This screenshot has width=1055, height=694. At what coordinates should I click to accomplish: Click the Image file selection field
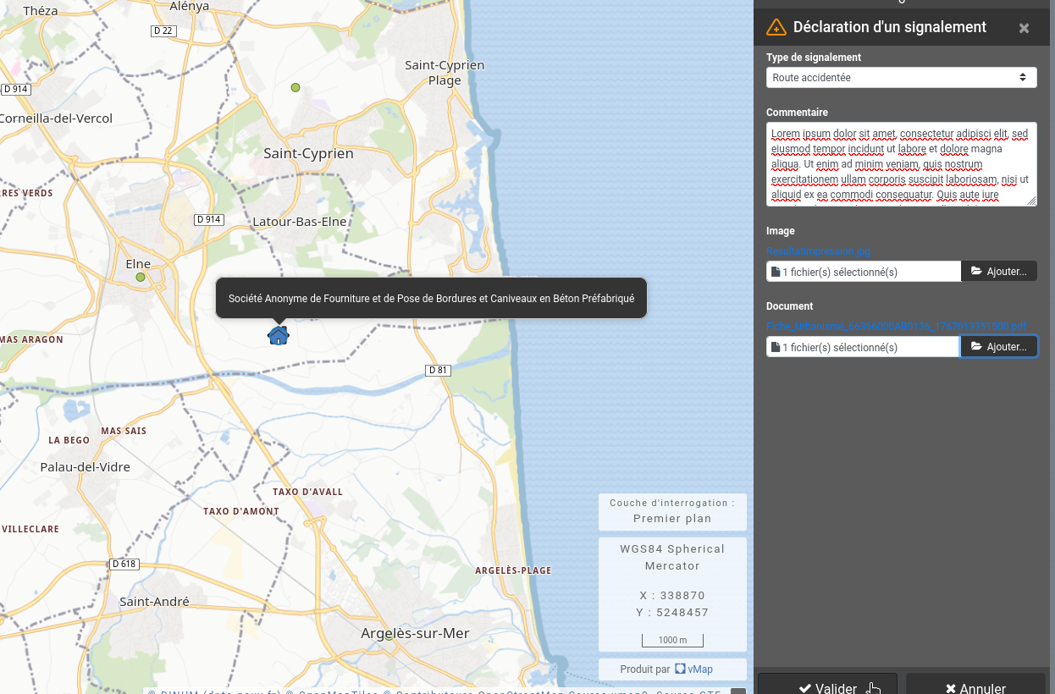pyautogui.click(x=863, y=272)
